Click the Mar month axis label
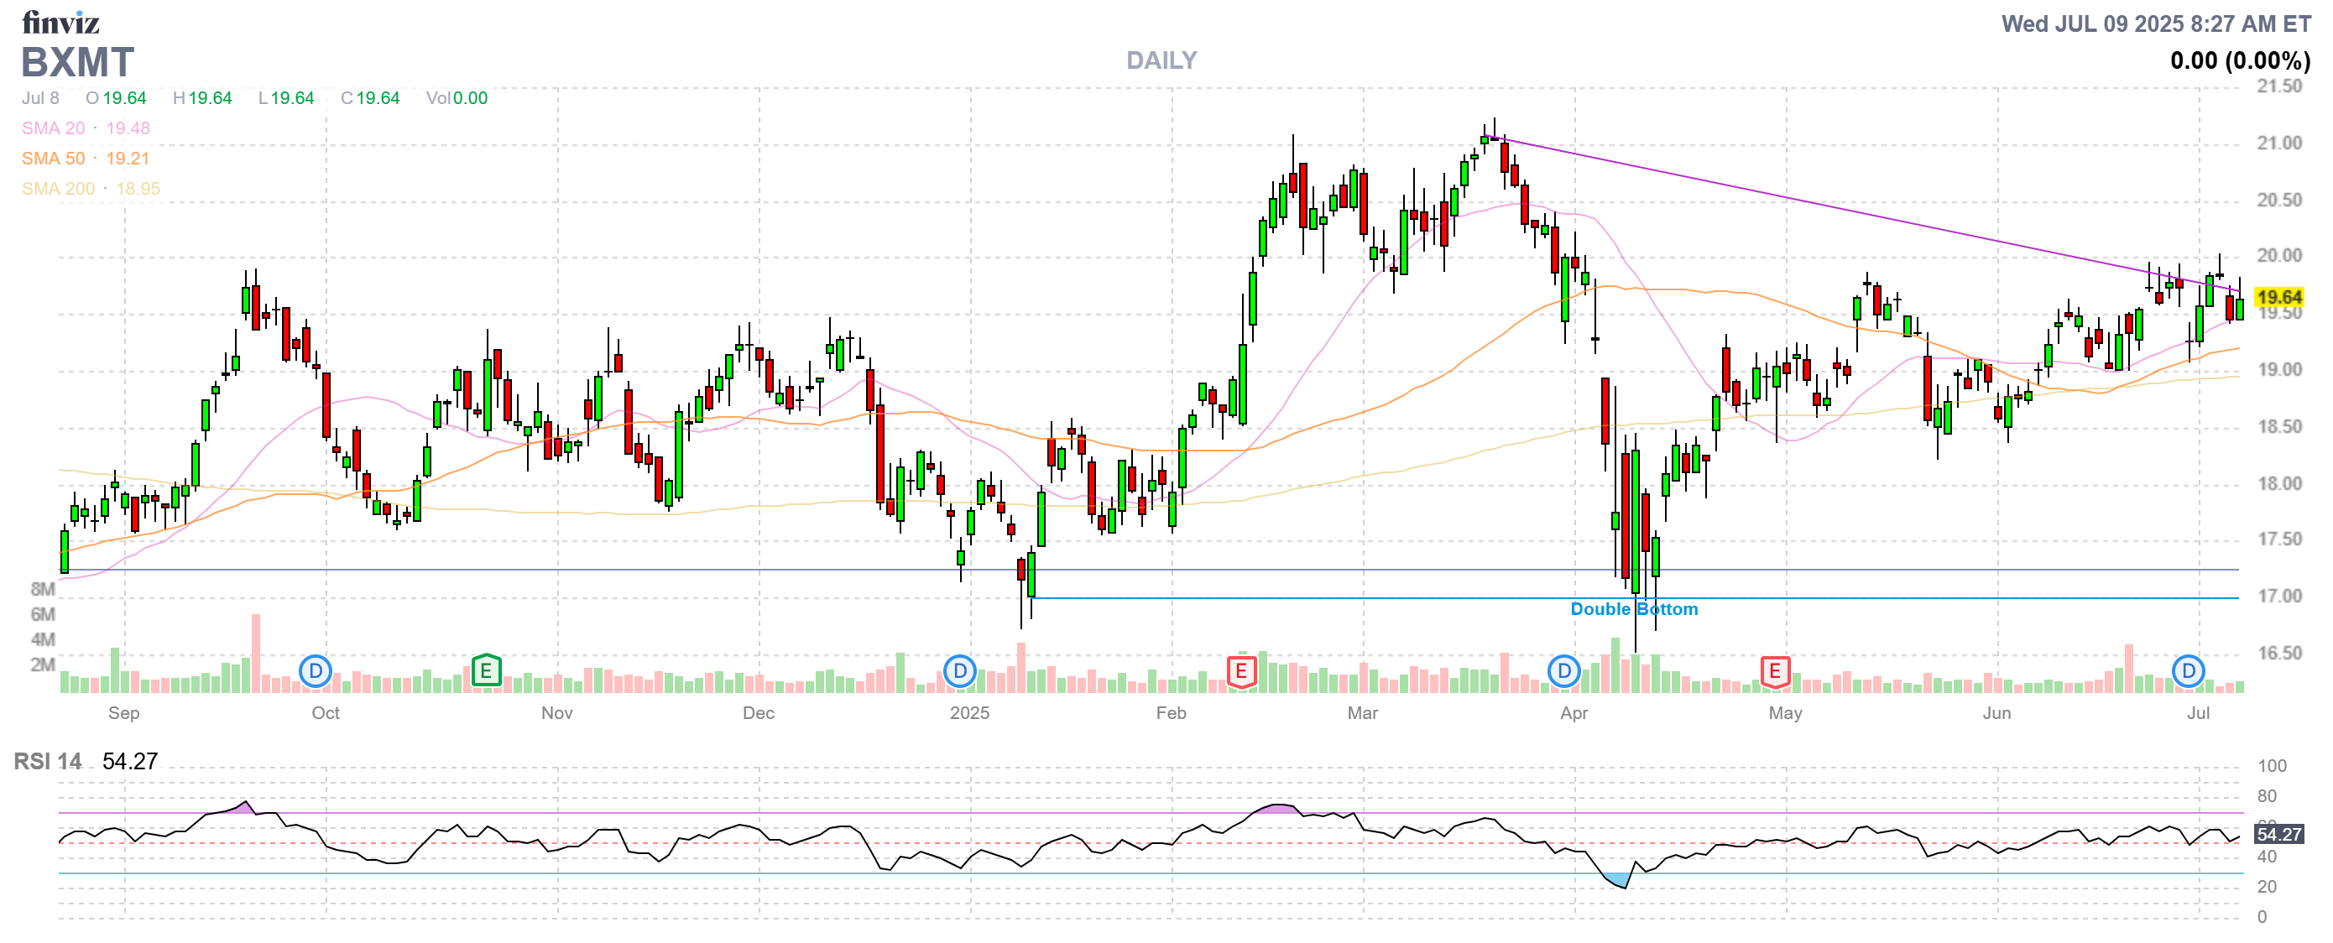Screen dimensions: 2333x943 (1362, 713)
